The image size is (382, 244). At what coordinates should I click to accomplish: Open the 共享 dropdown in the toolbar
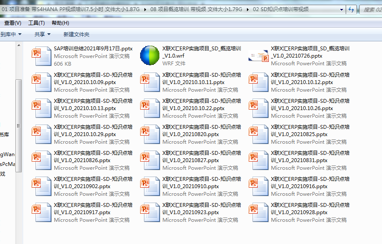[42, 34]
